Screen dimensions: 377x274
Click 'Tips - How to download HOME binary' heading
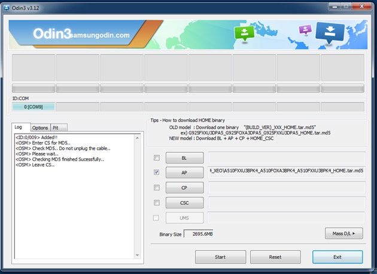point(187,120)
